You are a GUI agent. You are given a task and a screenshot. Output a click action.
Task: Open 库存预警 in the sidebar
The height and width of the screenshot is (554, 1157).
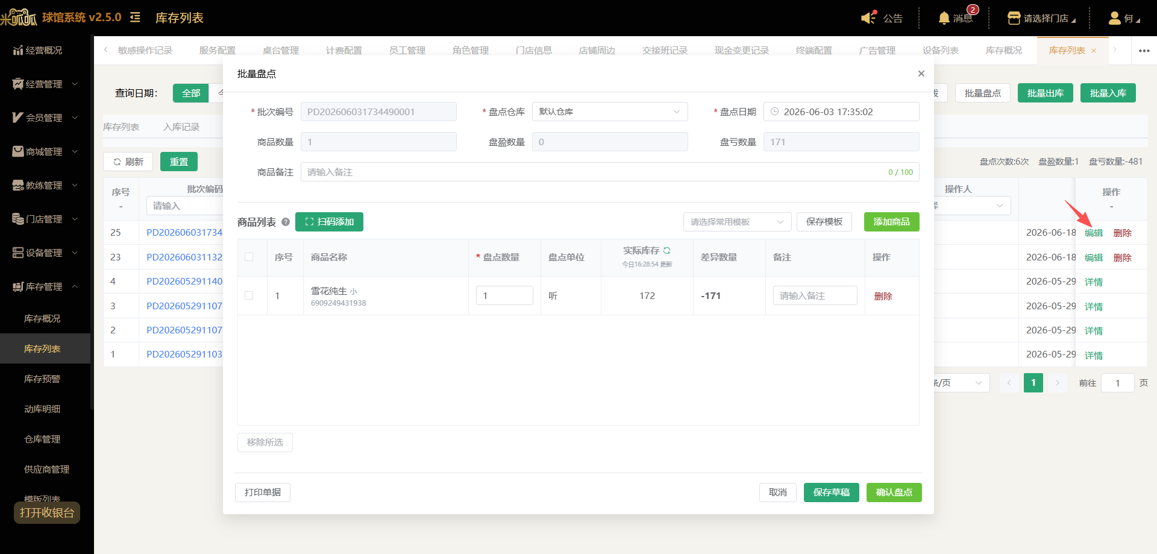42,379
